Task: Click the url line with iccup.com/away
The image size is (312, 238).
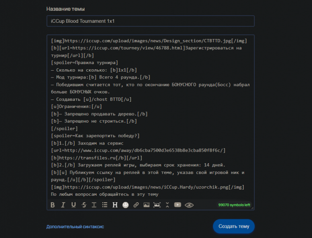Action: click(x=138, y=151)
